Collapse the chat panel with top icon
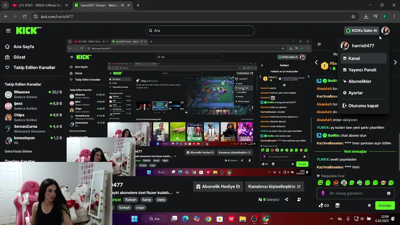 tap(319, 44)
